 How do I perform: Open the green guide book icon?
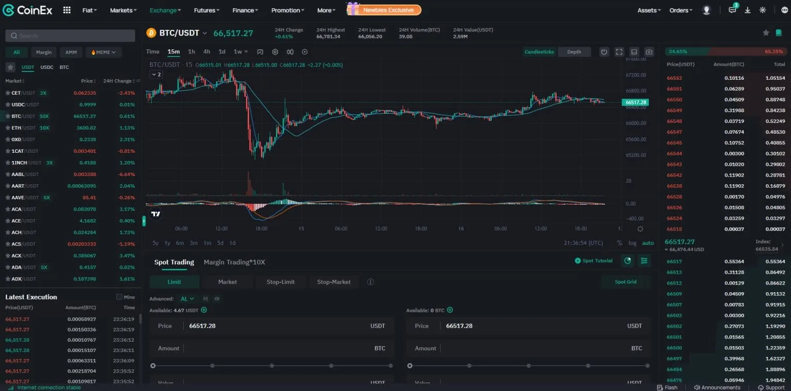780,32
